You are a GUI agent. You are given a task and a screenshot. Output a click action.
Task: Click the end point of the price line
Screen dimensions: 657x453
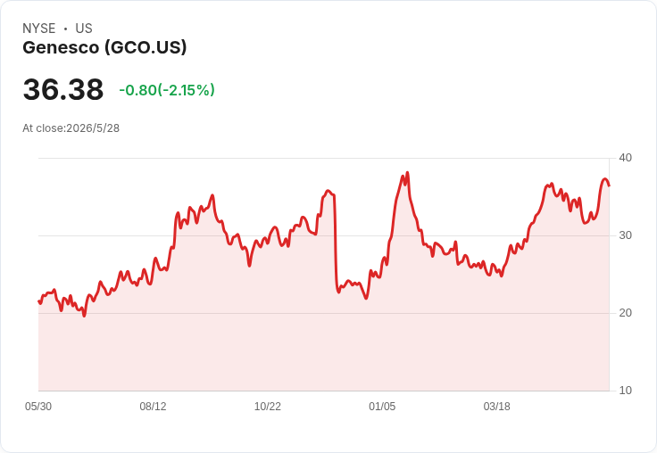609,185
